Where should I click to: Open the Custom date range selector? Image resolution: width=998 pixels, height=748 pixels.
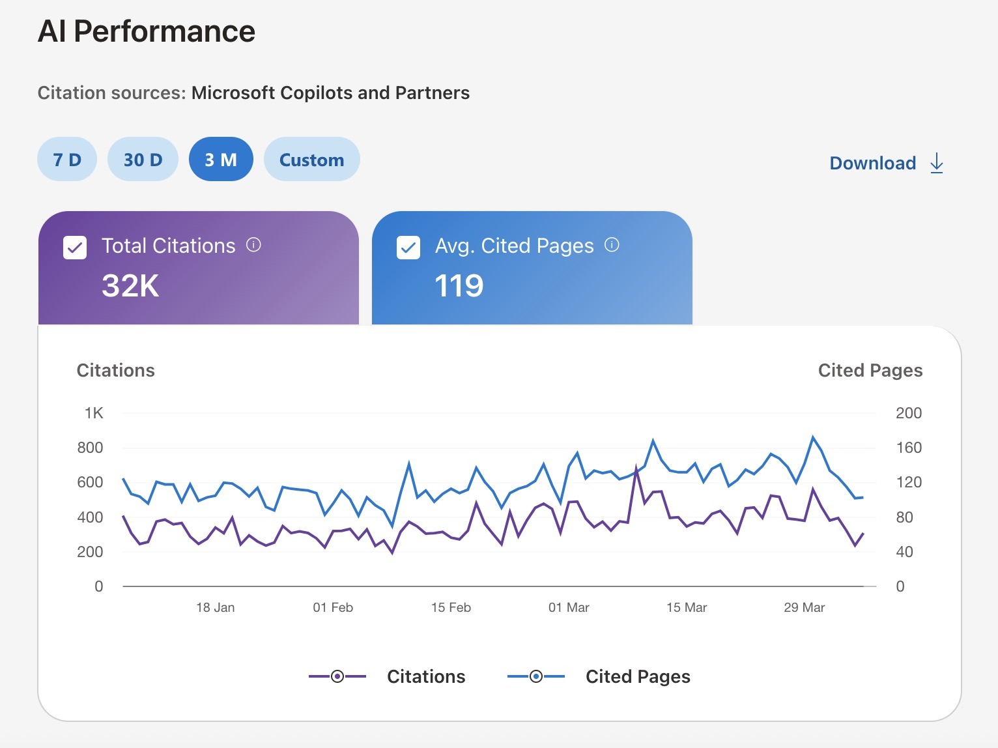click(x=311, y=159)
